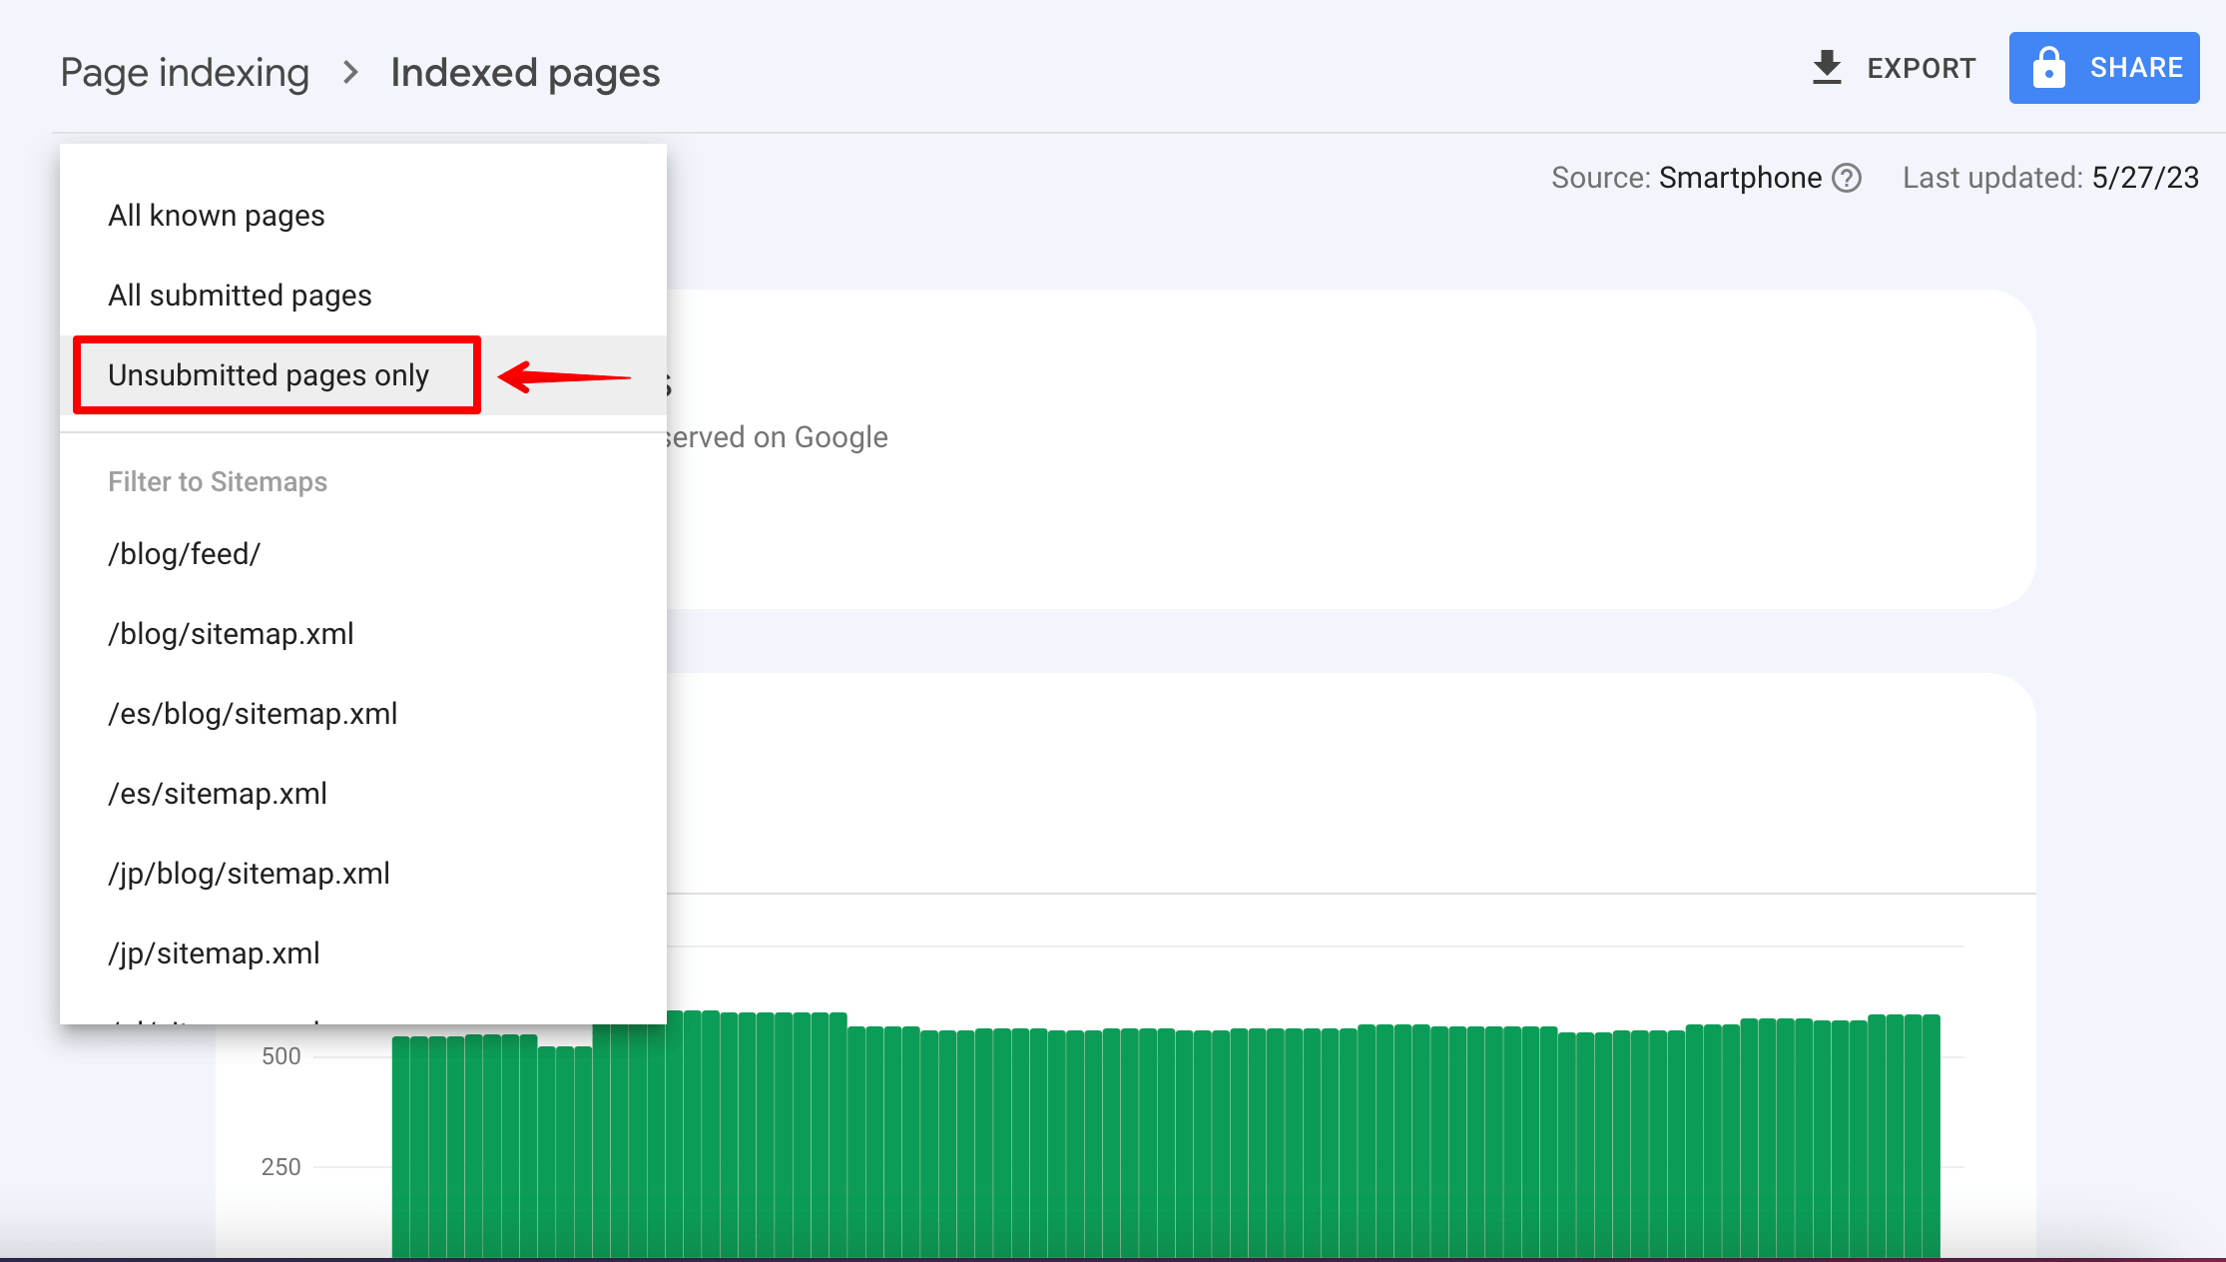Select /jp/blog/sitemap.xml sitemap filter
Image resolution: width=2226 pixels, height=1262 pixels.
coord(248,872)
